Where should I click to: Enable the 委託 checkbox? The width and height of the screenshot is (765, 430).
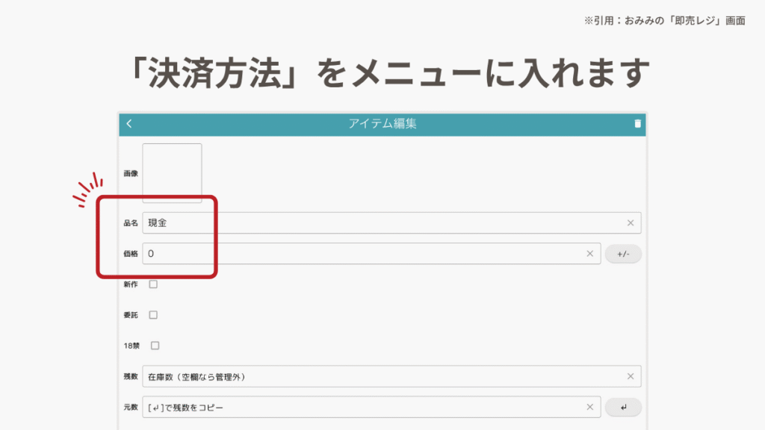pyautogui.click(x=153, y=315)
